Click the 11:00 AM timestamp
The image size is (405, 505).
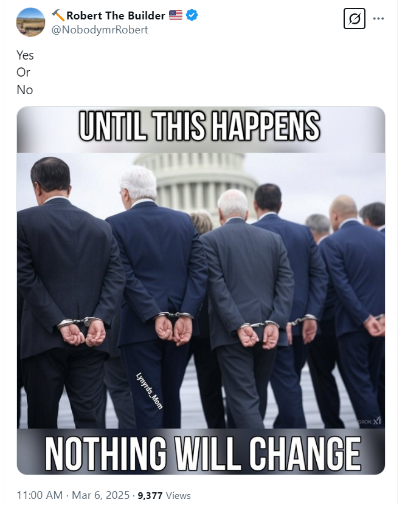(x=40, y=495)
